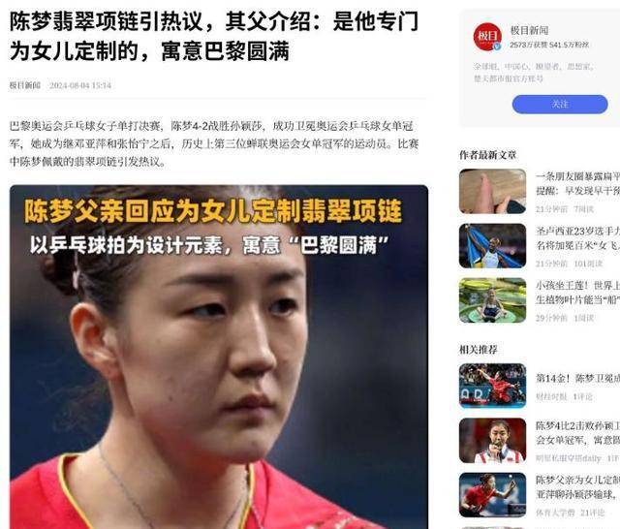Open the sprinter with flag thumbnail
This screenshot has height=529, width=620.
pyautogui.click(x=492, y=246)
